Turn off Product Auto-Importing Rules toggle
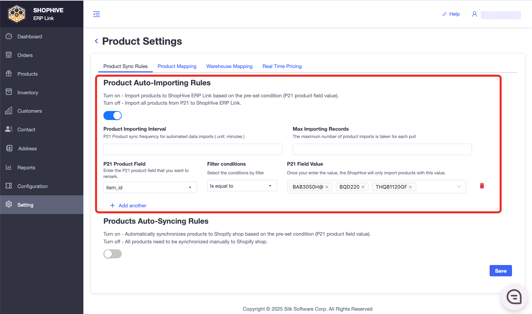532x314 pixels. [x=112, y=115]
